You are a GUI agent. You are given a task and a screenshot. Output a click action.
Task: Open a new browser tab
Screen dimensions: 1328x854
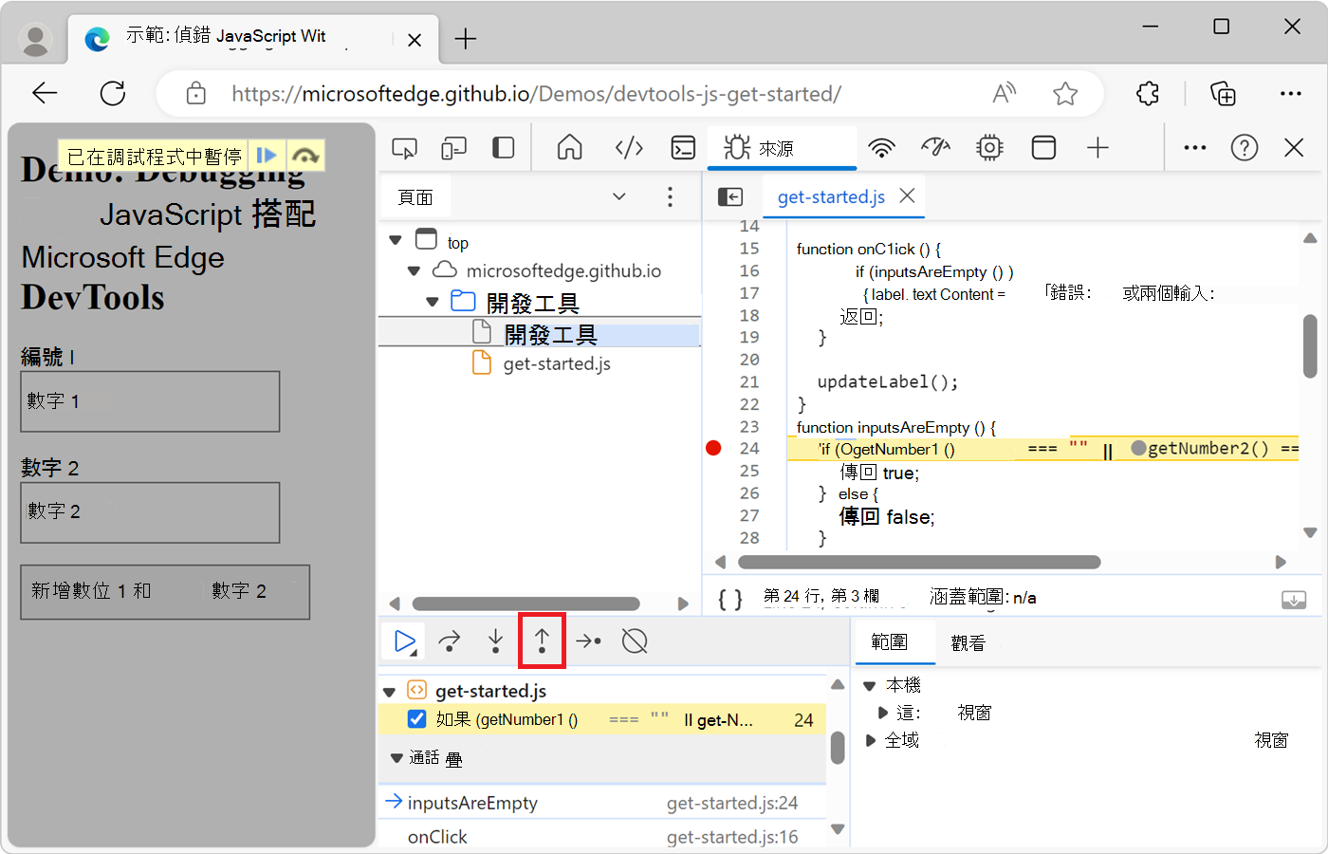(465, 39)
